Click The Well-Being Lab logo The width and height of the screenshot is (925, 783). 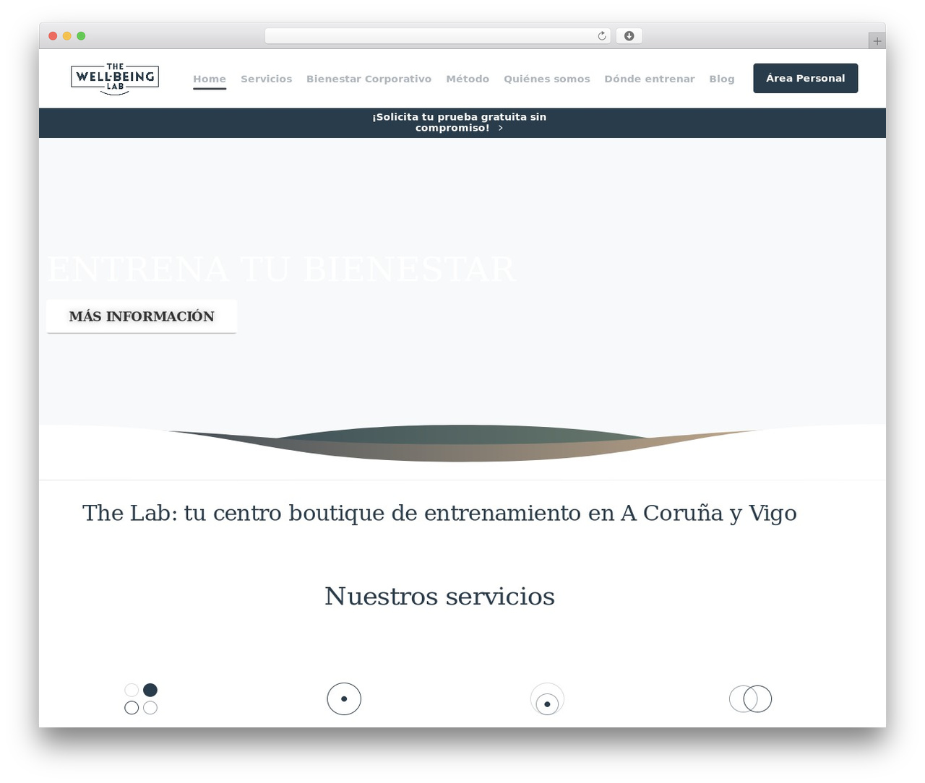(115, 79)
